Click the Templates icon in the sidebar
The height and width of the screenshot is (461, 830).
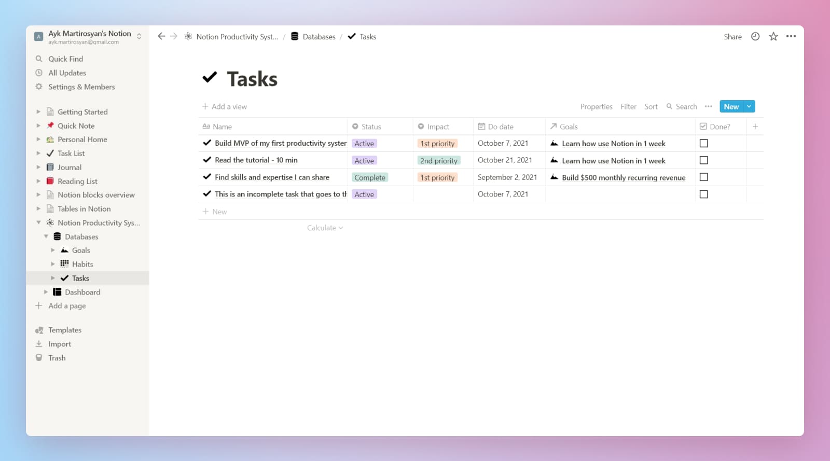[39, 330]
